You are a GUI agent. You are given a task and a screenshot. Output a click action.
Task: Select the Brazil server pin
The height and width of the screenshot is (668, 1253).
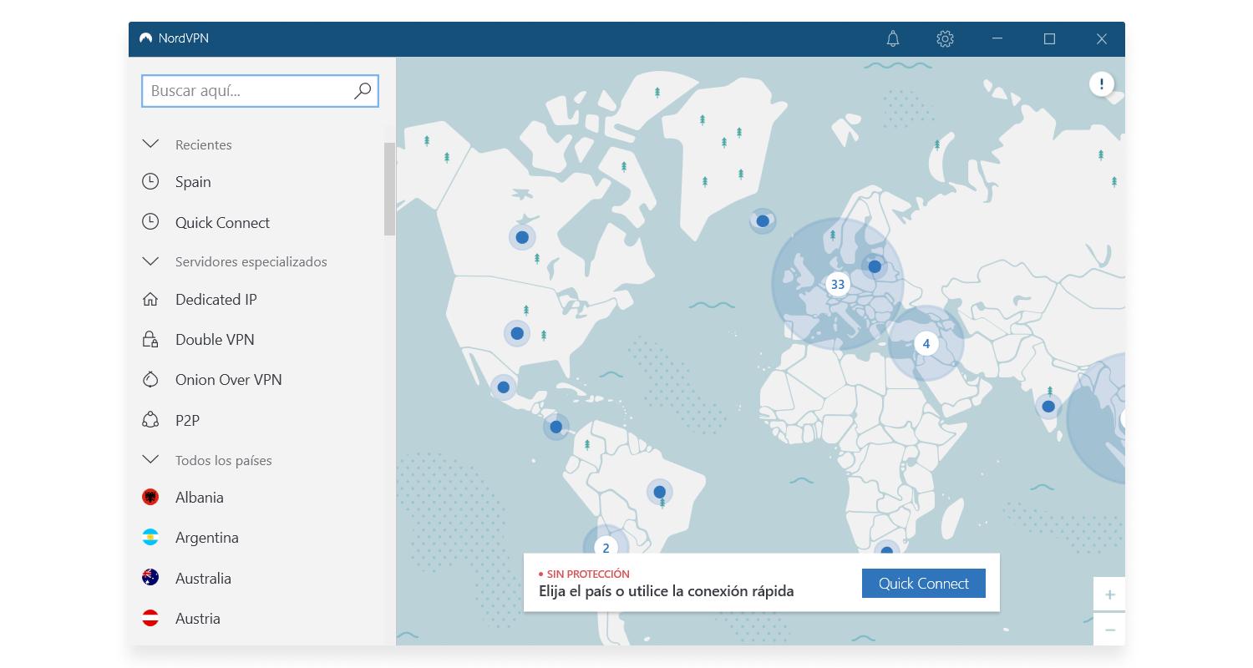(x=660, y=491)
